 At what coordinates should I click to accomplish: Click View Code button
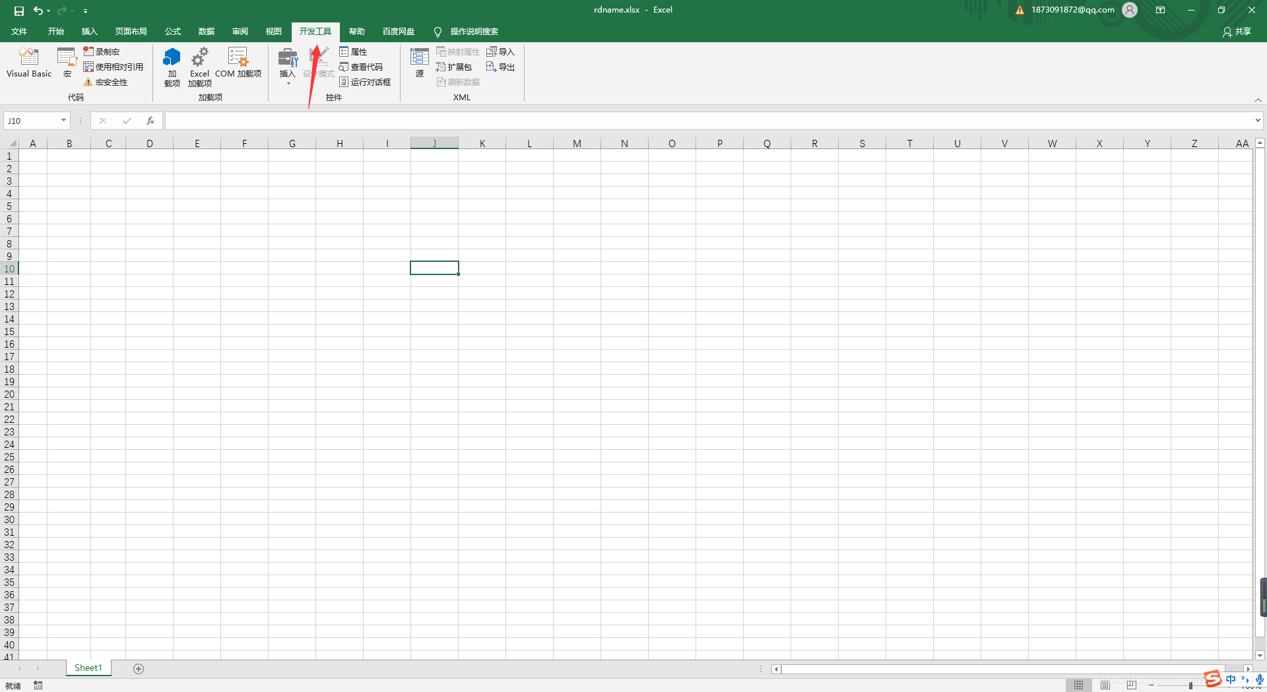coord(361,67)
